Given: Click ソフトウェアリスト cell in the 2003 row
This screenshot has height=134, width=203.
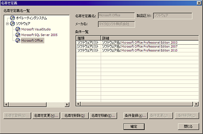Looking at the screenshot, I should coord(88,42).
